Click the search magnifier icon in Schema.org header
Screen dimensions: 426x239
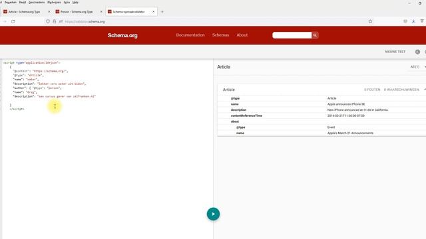pos(315,35)
